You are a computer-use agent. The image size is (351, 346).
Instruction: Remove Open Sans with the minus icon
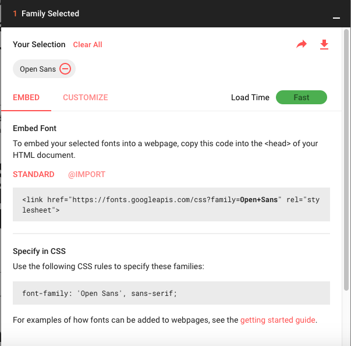point(65,69)
